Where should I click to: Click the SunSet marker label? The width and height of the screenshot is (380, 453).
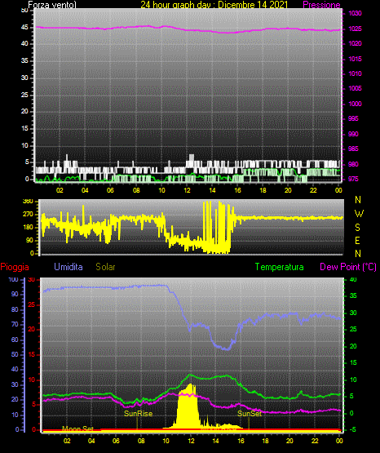point(250,414)
